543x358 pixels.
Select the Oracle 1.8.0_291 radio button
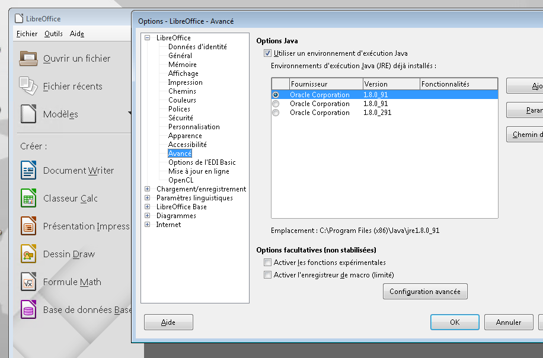[x=276, y=113]
